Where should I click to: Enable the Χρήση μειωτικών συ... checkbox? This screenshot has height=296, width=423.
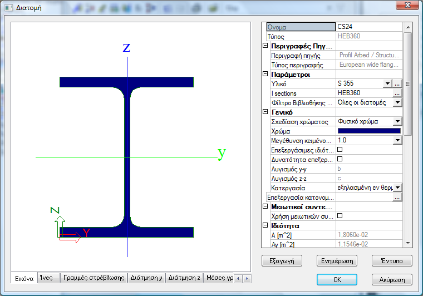tap(340, 216)
